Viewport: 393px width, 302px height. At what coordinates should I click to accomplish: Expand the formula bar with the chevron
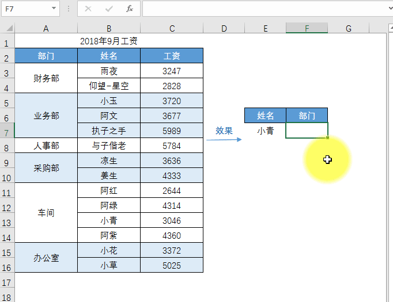(x=391, y=9)
